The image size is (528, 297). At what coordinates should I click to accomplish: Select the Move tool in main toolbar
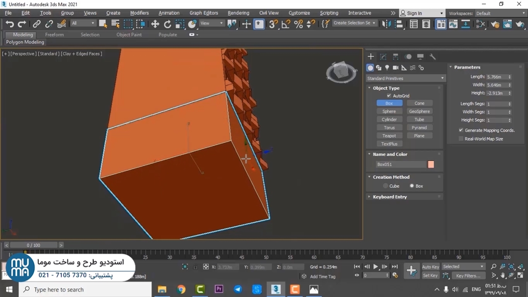155,24
